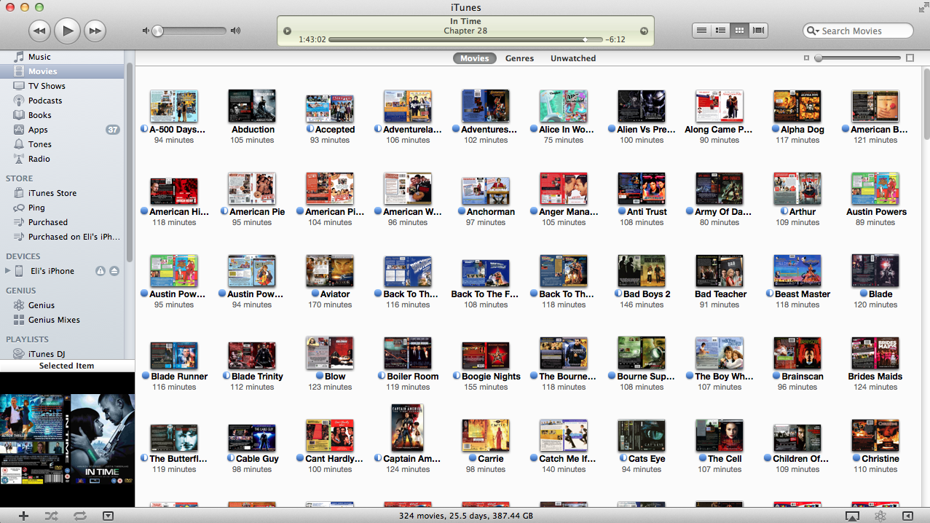
Task: Show the Genius sidebar
Action: coord(907,516)
